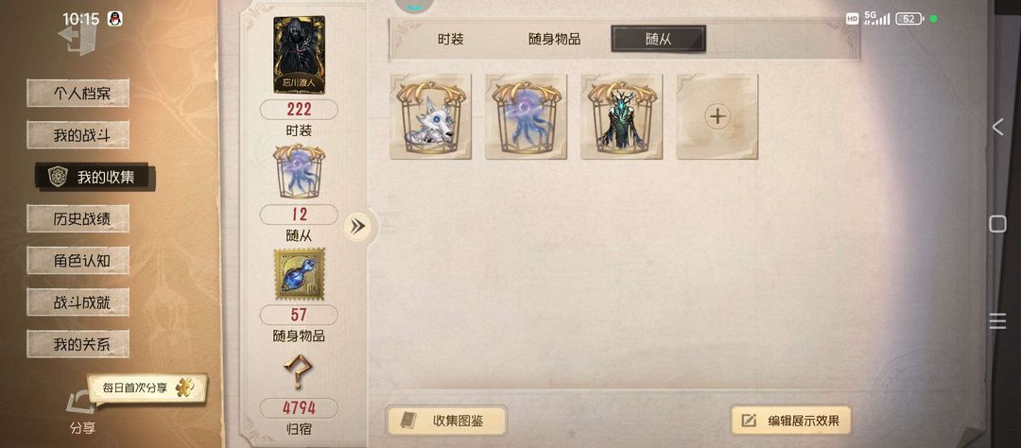Open 历史战绩 menu entry
The height and width of the screenshot is (448, 1021).
pyautogui.click(x=78, y=218)
